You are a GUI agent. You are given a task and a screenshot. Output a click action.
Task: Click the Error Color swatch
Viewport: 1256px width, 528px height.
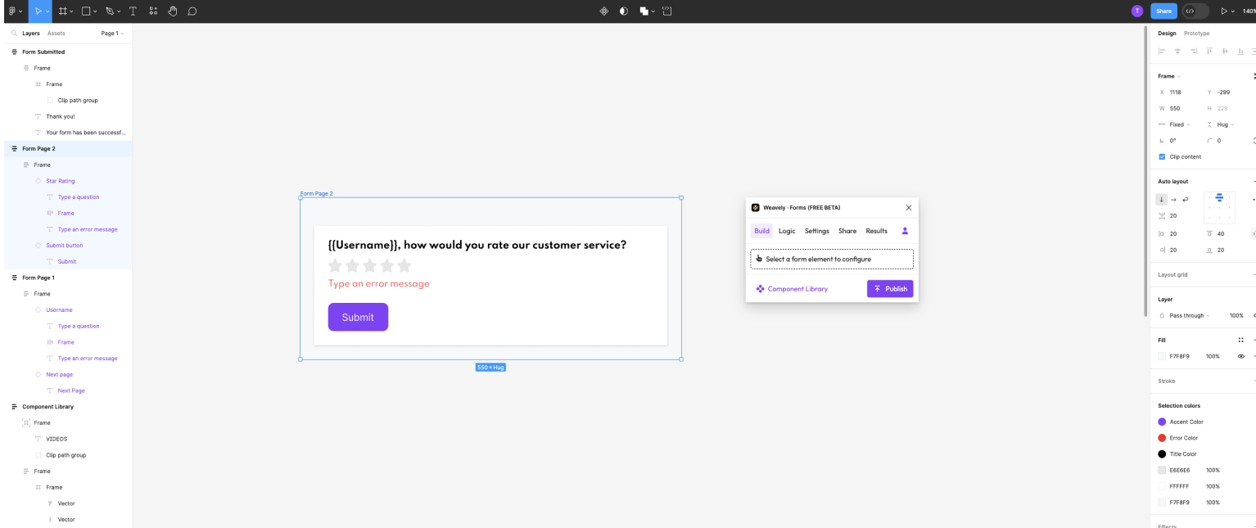pyautogui.click(x=1162, y=438)
